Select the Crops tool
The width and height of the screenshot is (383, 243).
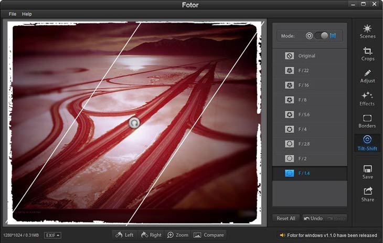(x=367, y=54)
